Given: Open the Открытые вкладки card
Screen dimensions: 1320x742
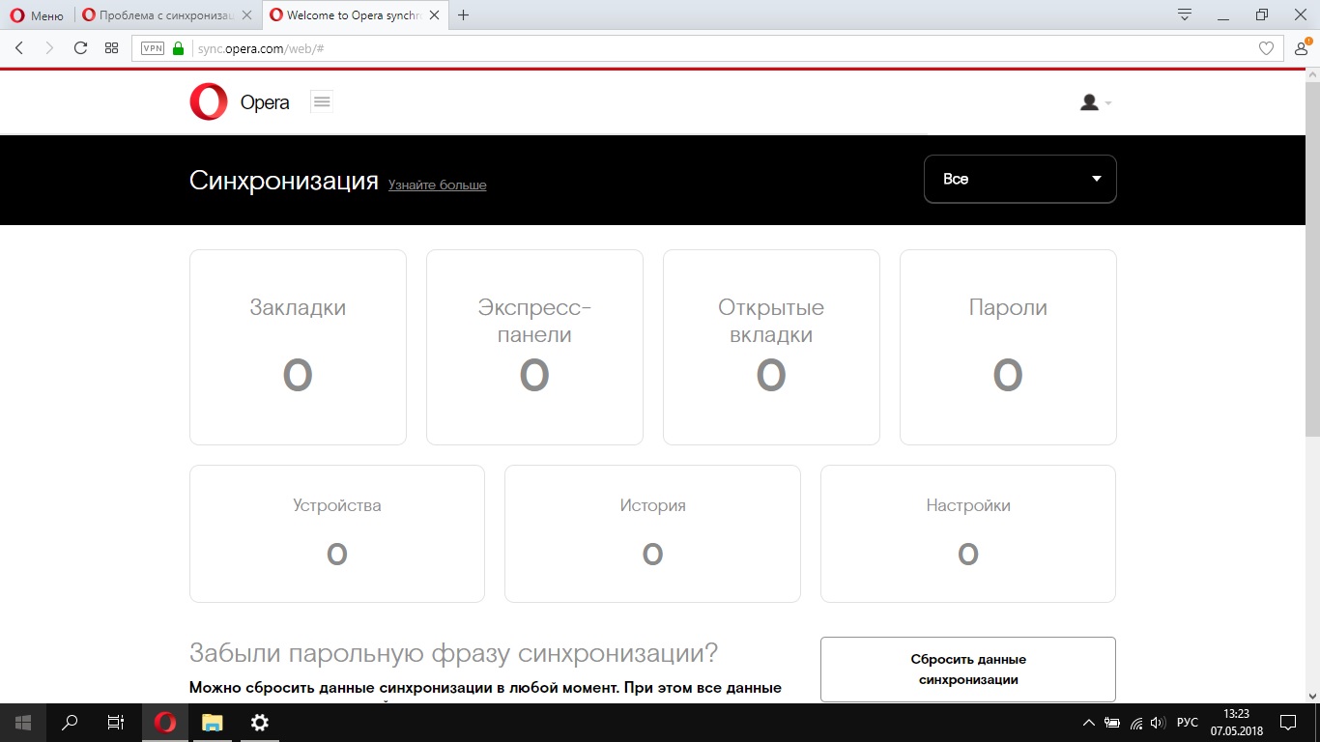Looking at the screenshot, I should pos(771,348).
